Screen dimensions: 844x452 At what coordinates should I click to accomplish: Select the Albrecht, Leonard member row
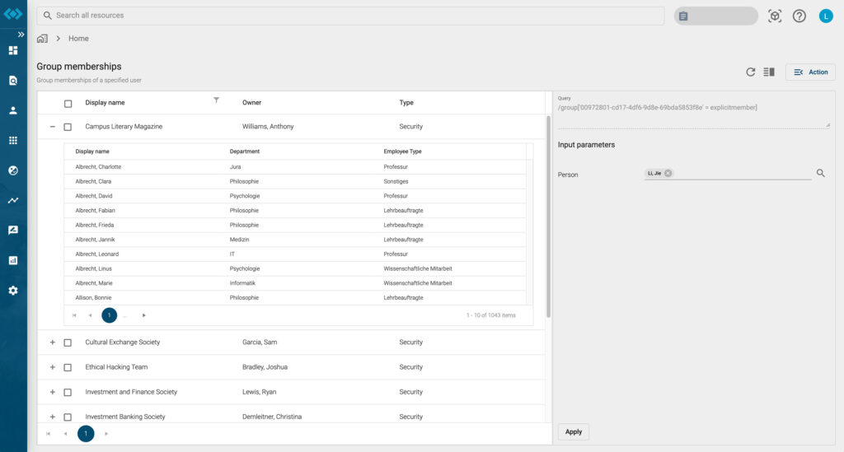[295, 254]
